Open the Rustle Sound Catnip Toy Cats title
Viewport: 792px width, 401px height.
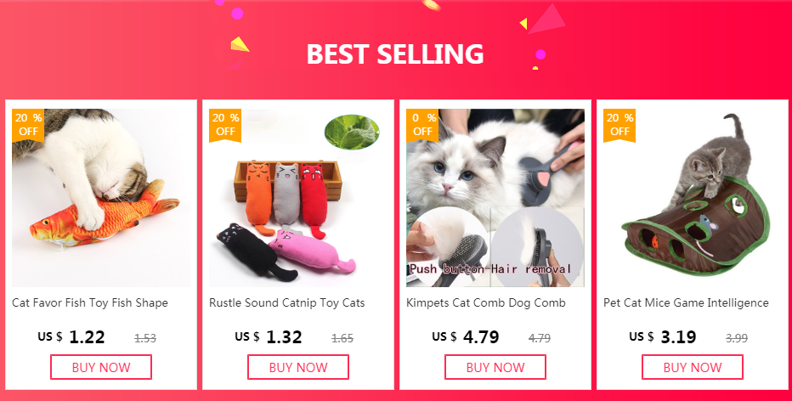tap(287, 303)
